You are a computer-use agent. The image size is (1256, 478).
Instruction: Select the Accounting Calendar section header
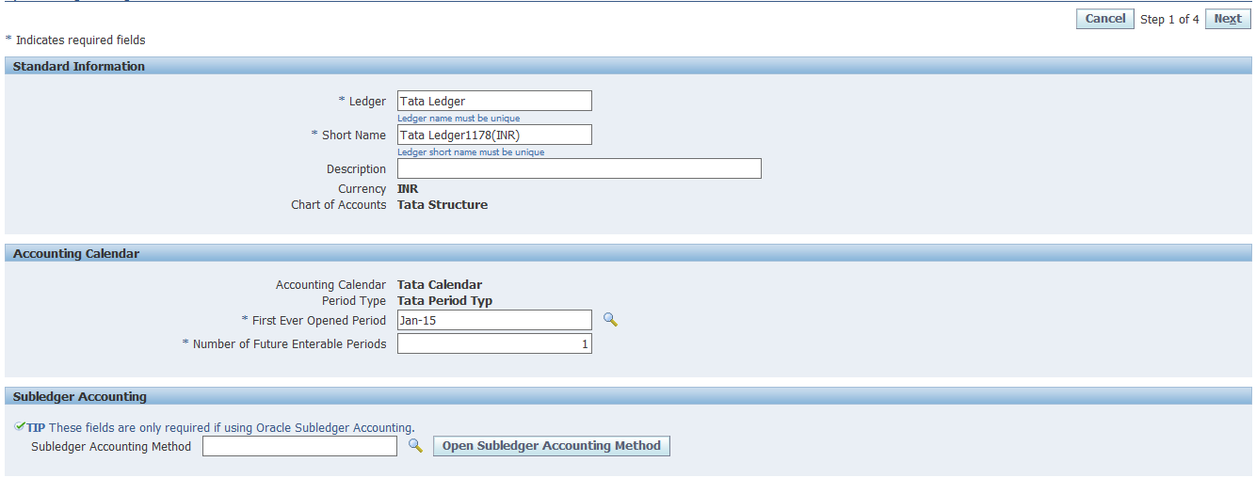(x=76, y=254)
